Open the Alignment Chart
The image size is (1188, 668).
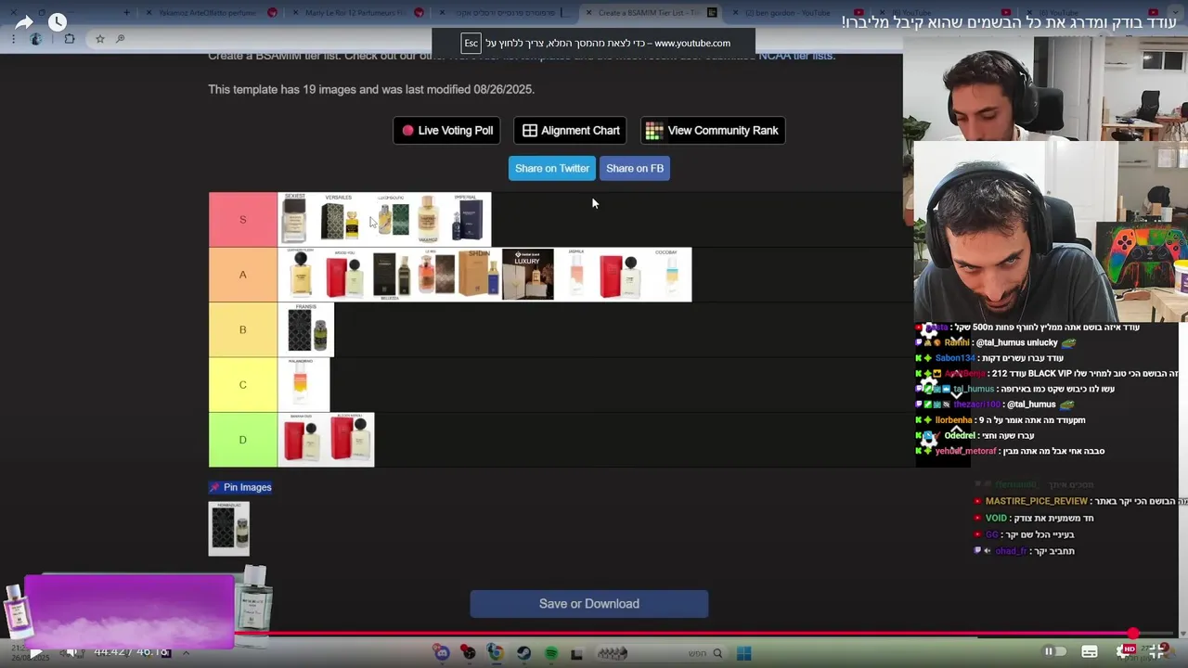pyautogui.click(x=570, y=131)
